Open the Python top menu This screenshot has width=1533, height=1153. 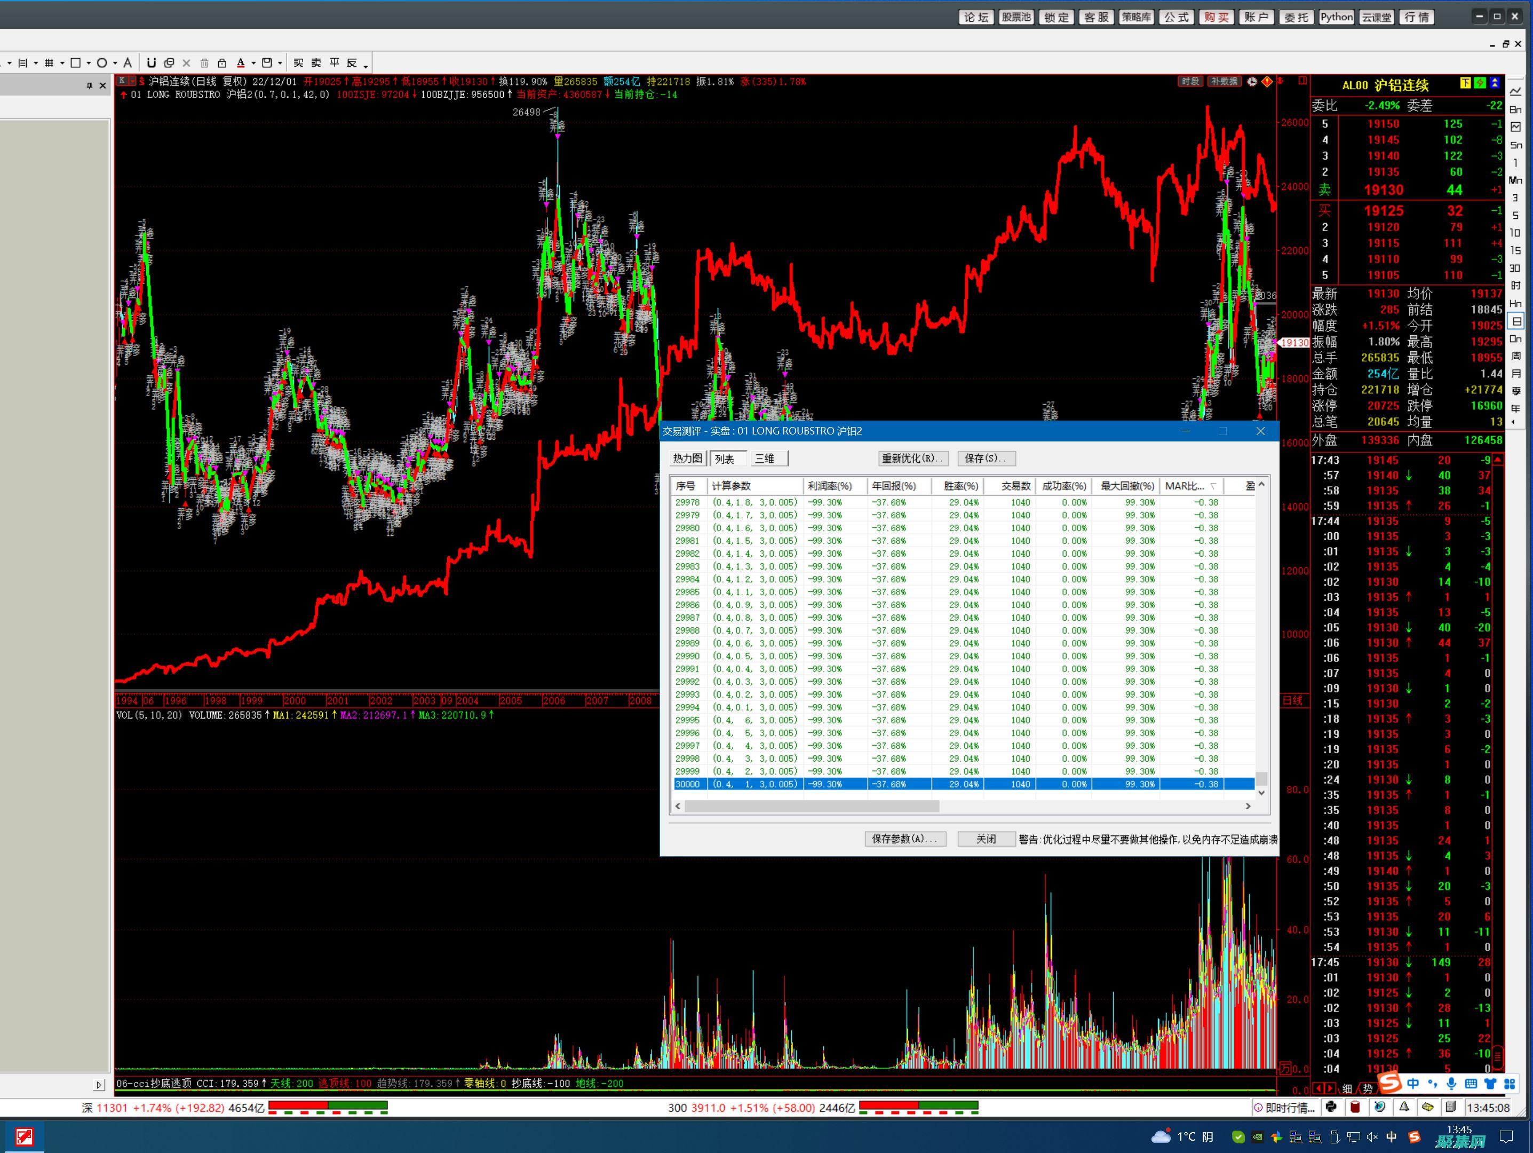pyautogui.click(x=1336, y=17)
